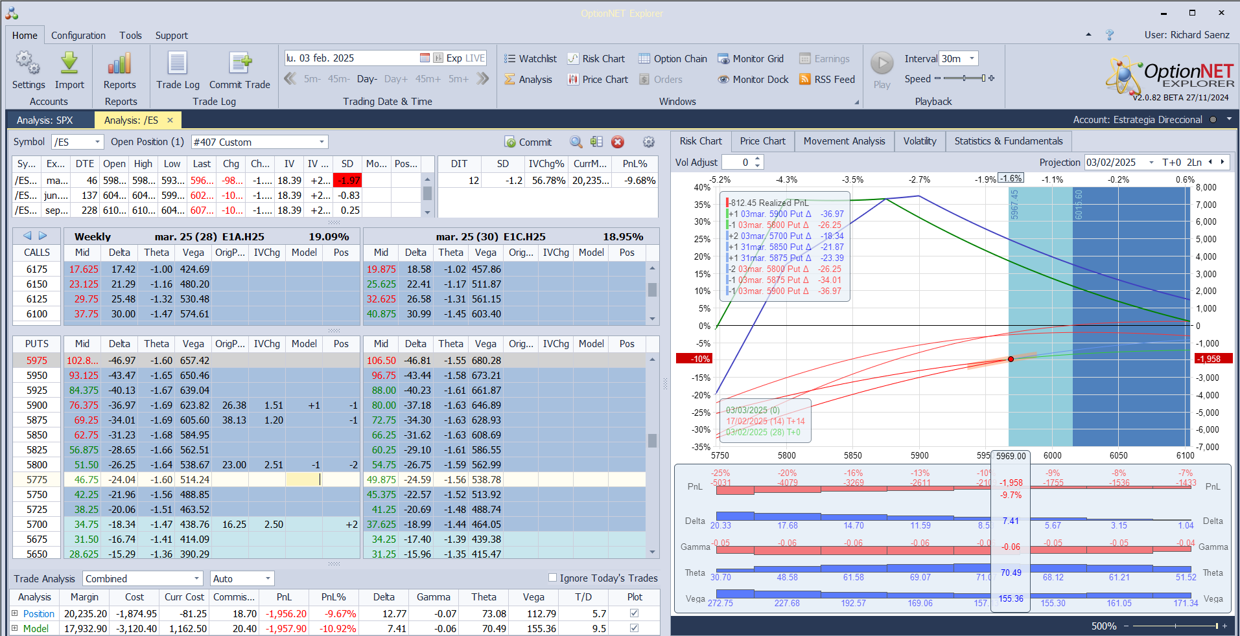Open the Price Chart candlestick window
Viewport: 1240px width, 636px height.
coord(598,80)
